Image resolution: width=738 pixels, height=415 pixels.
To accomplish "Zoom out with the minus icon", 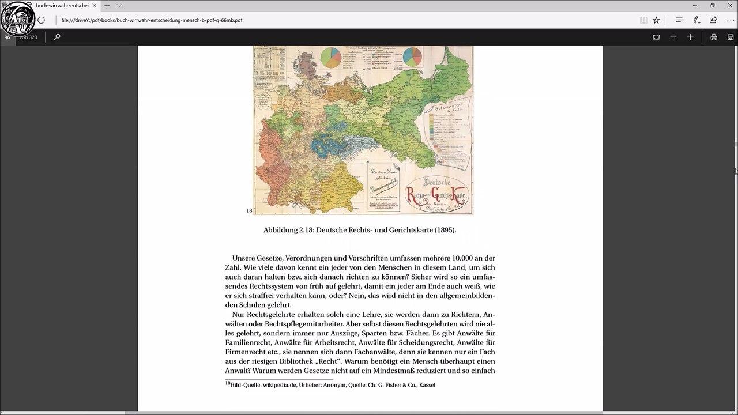I will tap(673, 37).
